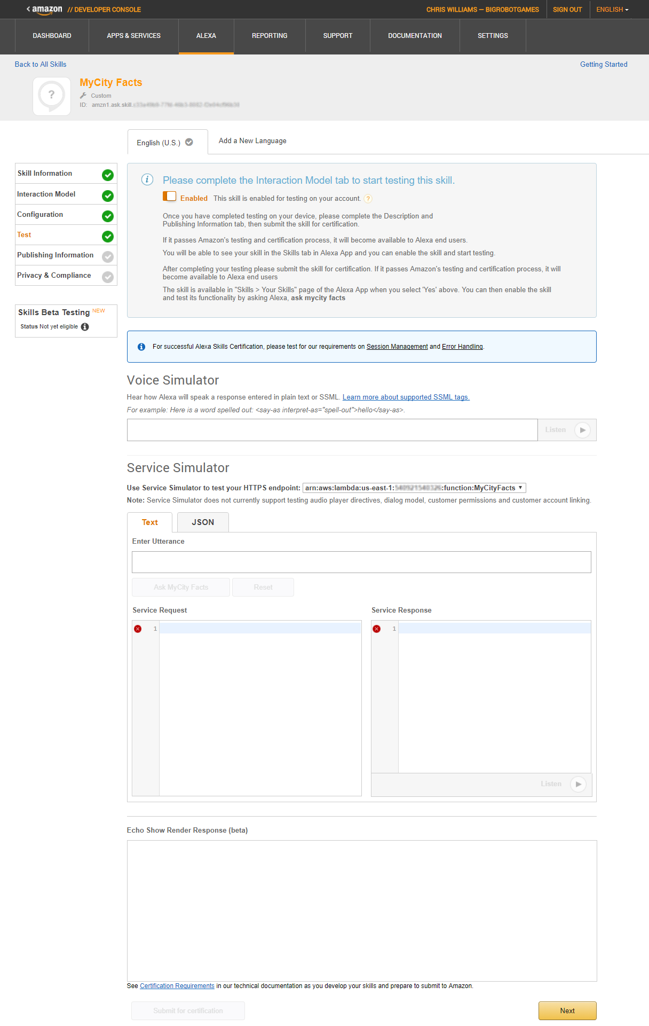Open the DOCUMENTATION section
649x1026 pixels.
point(415,36)
